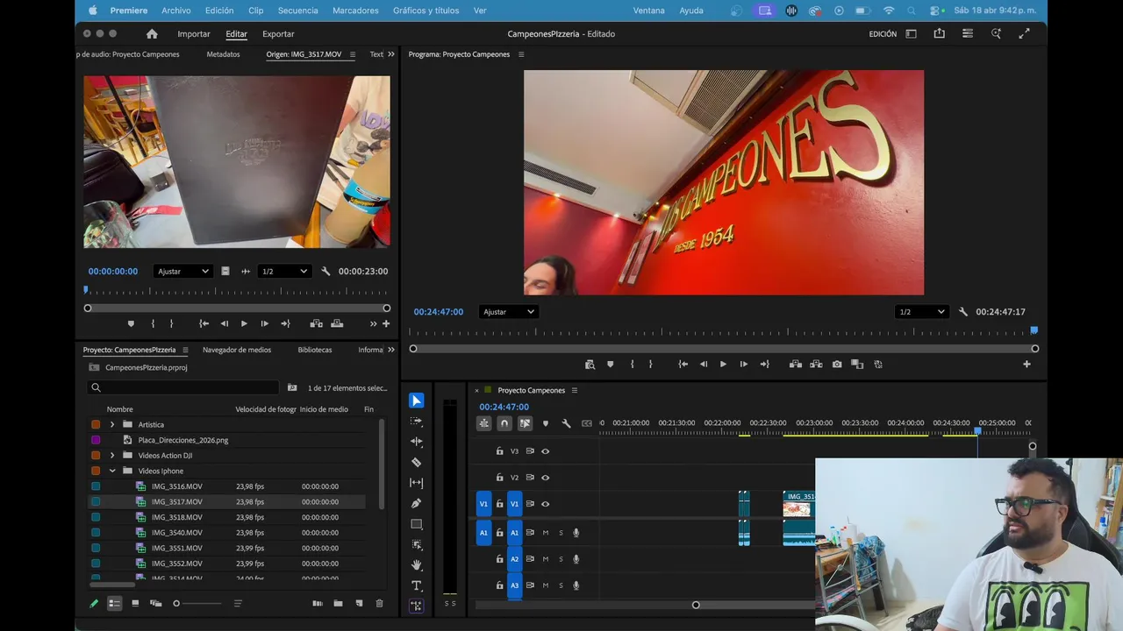
Task: Collapse the Videos Iphone bin
Action: tap(112, 471)
